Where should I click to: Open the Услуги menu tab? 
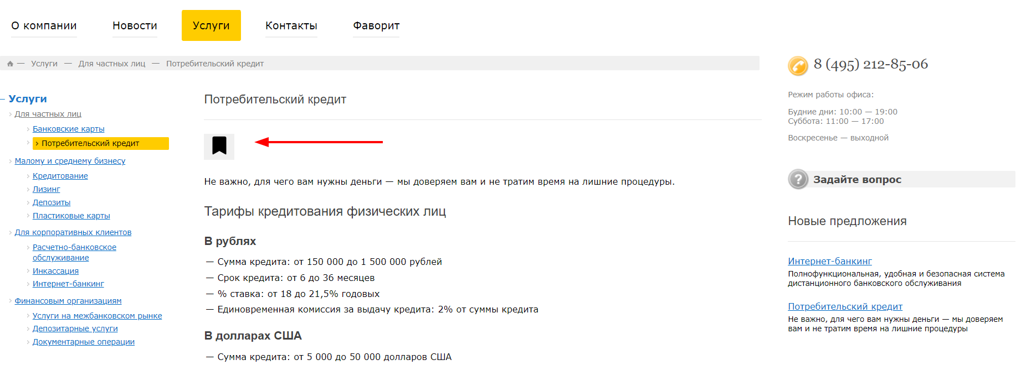[211, 25]
